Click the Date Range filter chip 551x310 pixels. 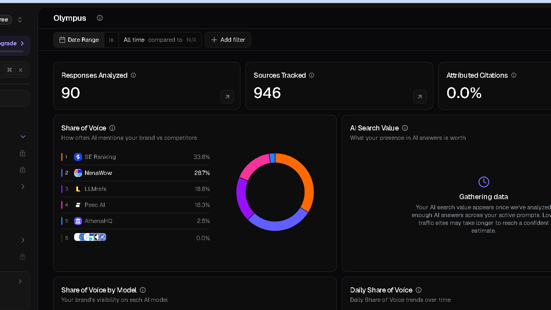(x=79, y=40)
